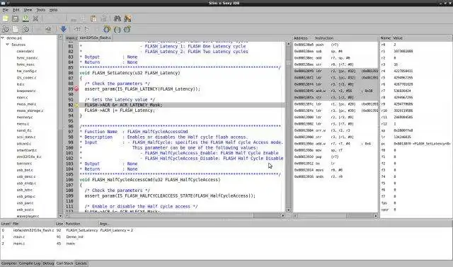Click the Instruction column header in disassembly

click(x=346, y=38)
